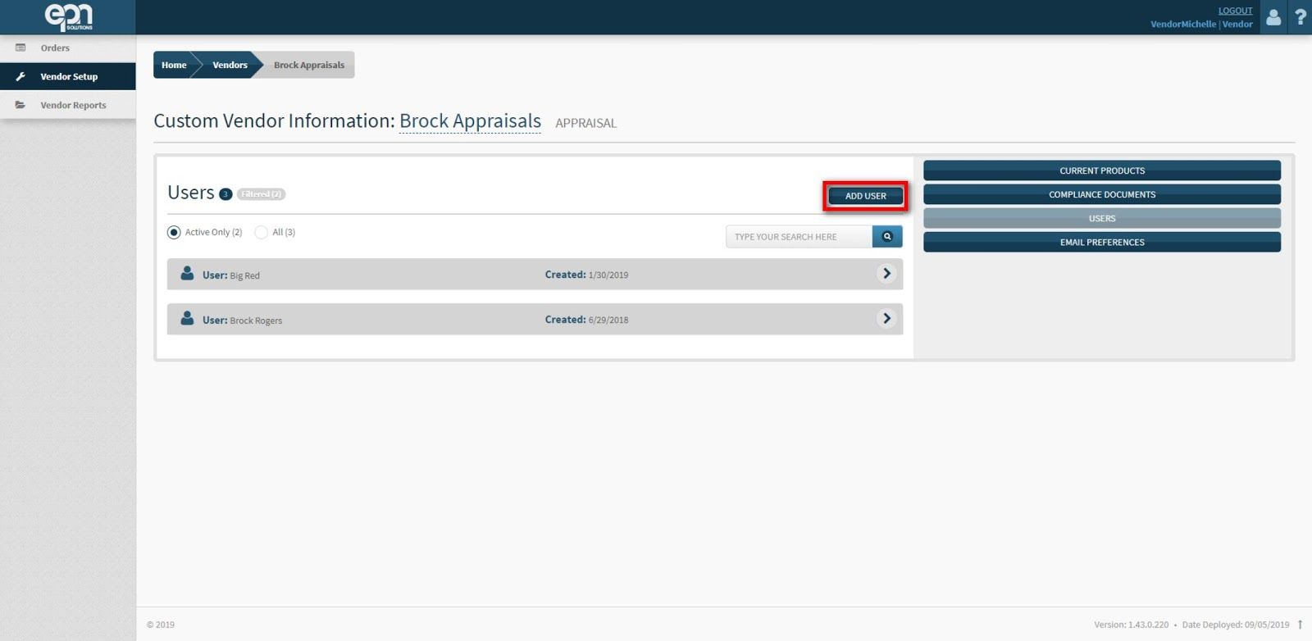Click the APPRAISAL label beside title

click(x=585, y=123)
